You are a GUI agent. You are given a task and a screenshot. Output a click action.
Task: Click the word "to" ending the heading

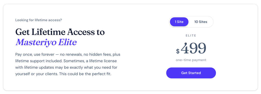(x=100, y=32)
